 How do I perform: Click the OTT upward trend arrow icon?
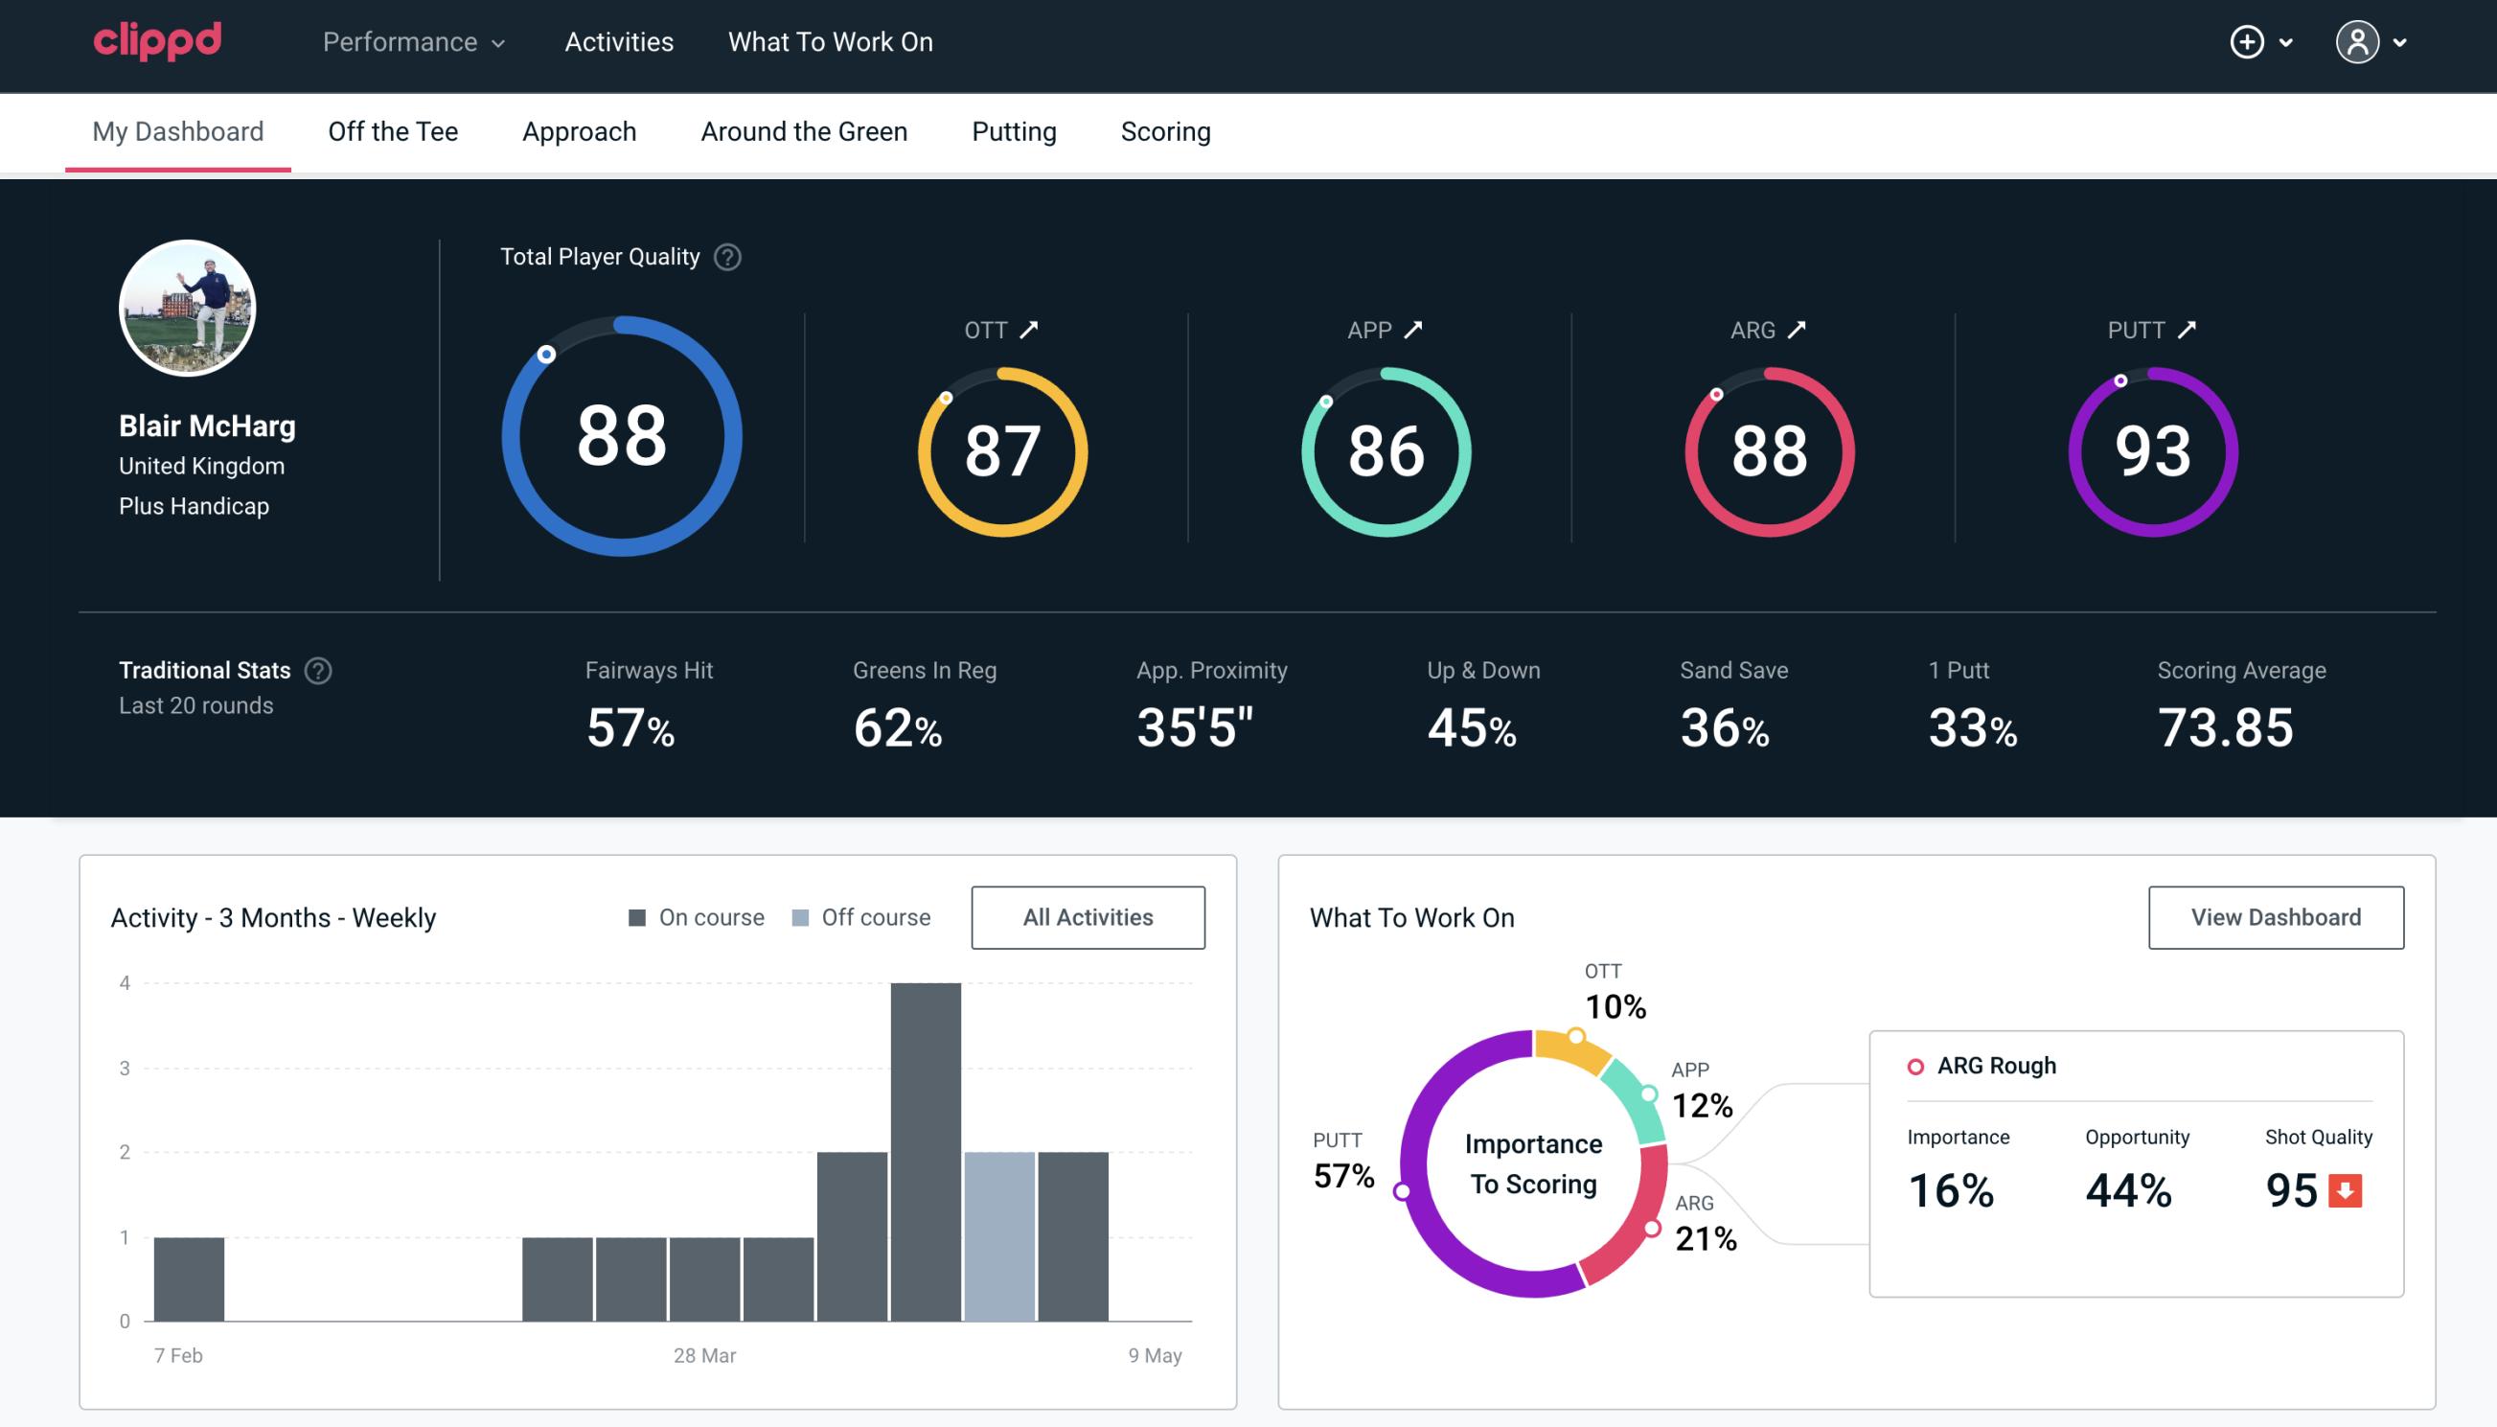tap(1029, 328)
